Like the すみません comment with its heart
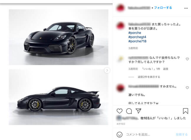This screenshot has width=191, height=140. (x=187, y=88)
